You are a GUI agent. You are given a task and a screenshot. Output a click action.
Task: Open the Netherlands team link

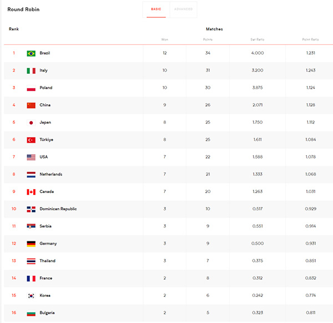pyautogui.click(x=51, y=174)
